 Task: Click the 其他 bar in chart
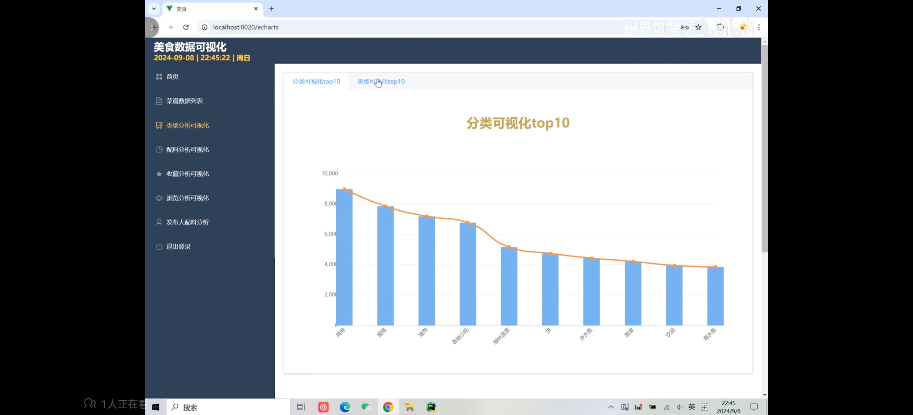click(x=344, y=257)
